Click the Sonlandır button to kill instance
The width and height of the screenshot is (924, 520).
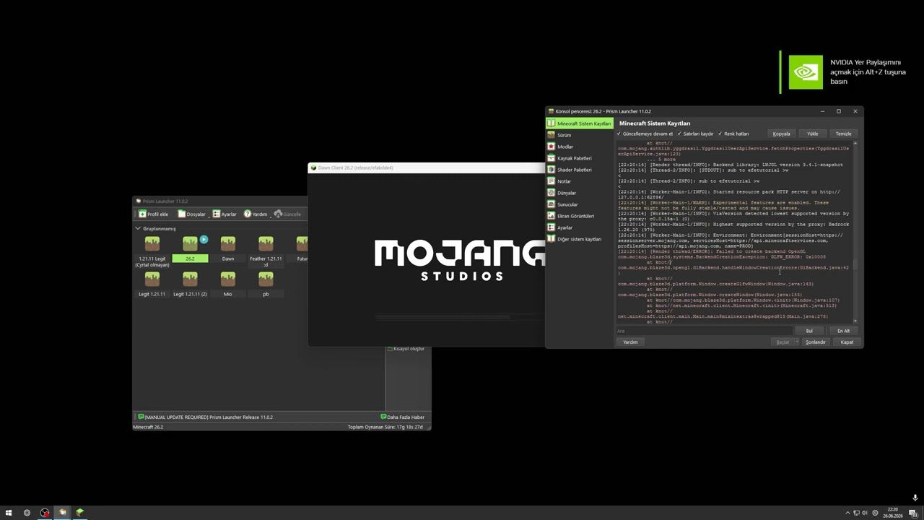coord(816,342)
